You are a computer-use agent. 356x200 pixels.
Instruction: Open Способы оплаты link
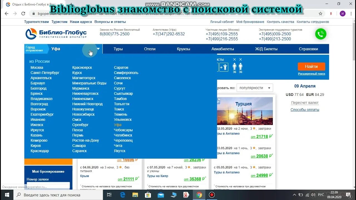pos(305,110)
